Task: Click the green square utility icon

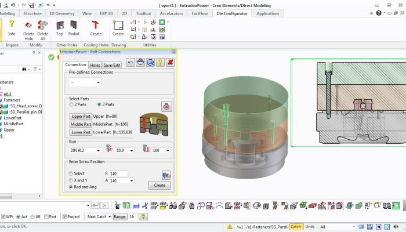Action: [x=162, y=22]
